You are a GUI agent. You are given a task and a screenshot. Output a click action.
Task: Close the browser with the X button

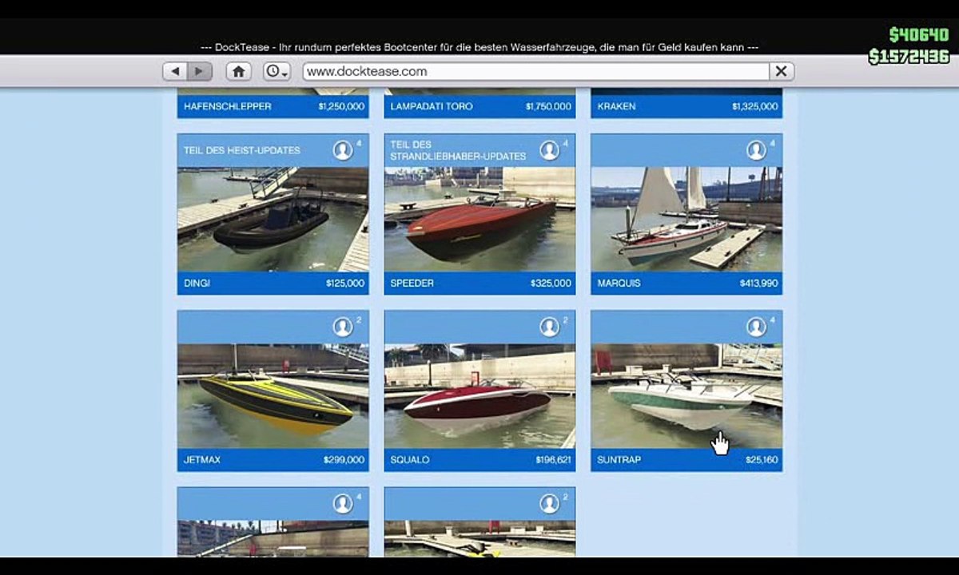(782, 71)
